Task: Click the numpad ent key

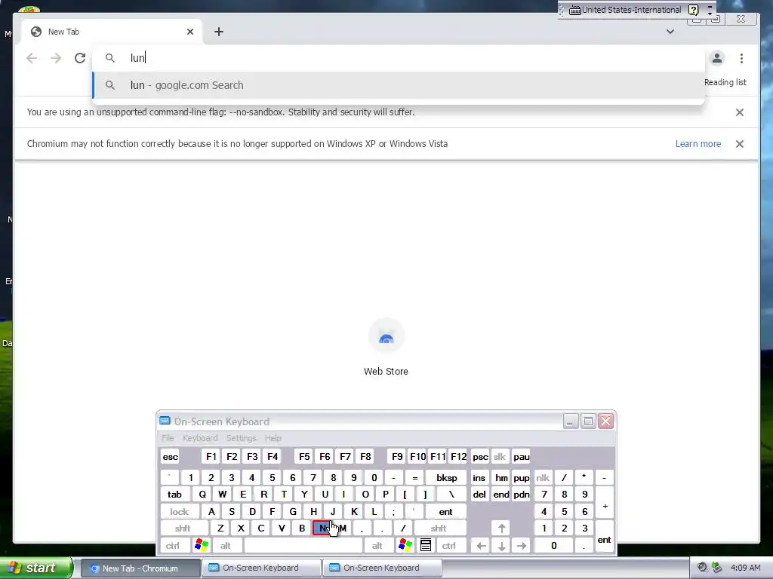Action: (x=605, y=537)
